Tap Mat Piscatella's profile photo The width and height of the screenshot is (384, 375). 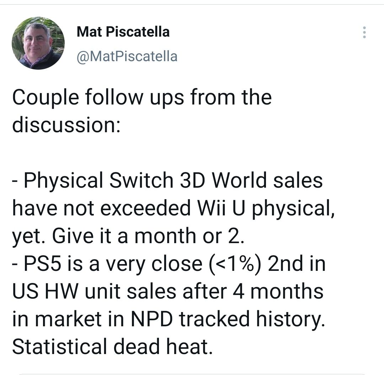click(x=38, y=43)
